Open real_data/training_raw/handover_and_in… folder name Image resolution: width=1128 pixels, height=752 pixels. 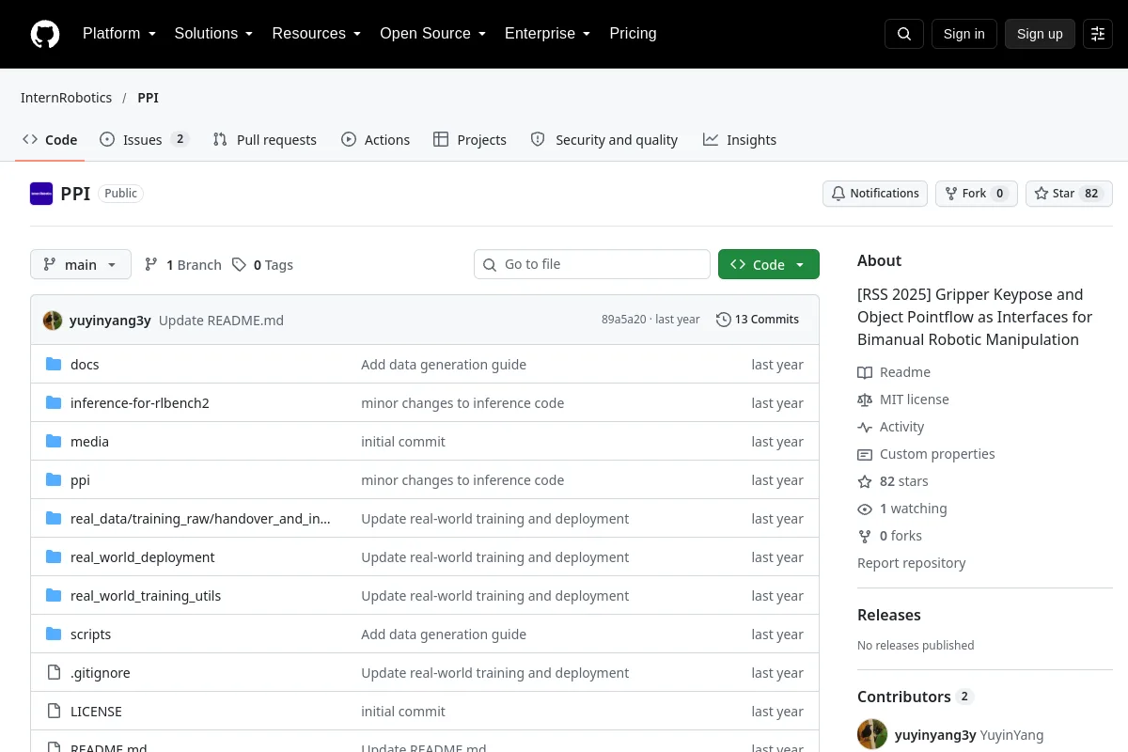tap(200, 519)
